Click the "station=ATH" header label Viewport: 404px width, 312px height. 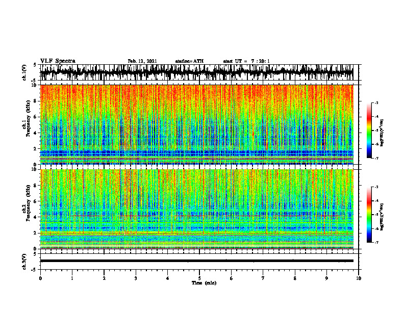(x=189, y=61)
